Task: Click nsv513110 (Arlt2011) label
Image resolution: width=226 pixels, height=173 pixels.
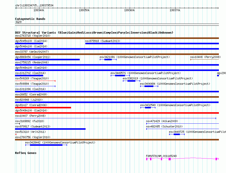Action: 30,132
